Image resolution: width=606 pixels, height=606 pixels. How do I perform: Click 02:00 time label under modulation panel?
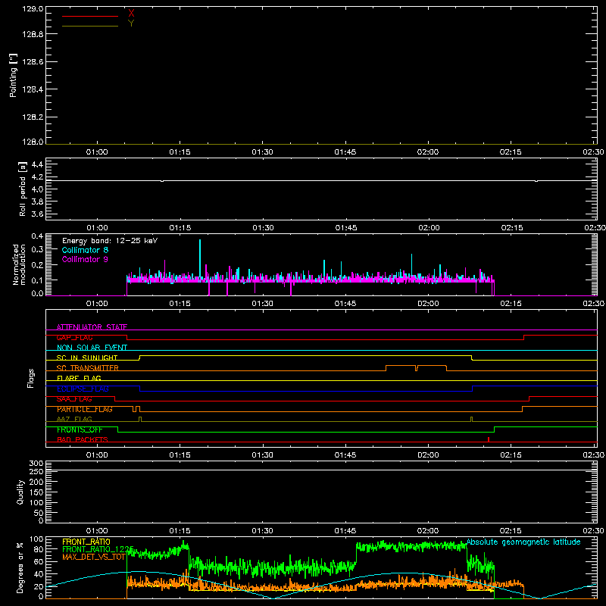(x=428, y=304)
